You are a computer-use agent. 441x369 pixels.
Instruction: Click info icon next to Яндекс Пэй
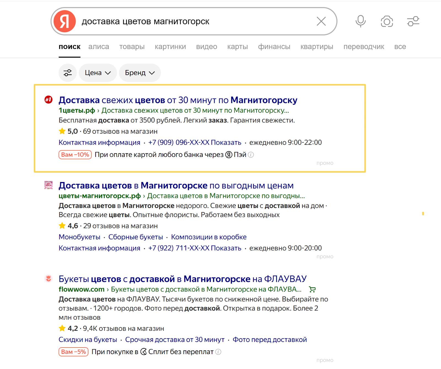click(251, 155)
